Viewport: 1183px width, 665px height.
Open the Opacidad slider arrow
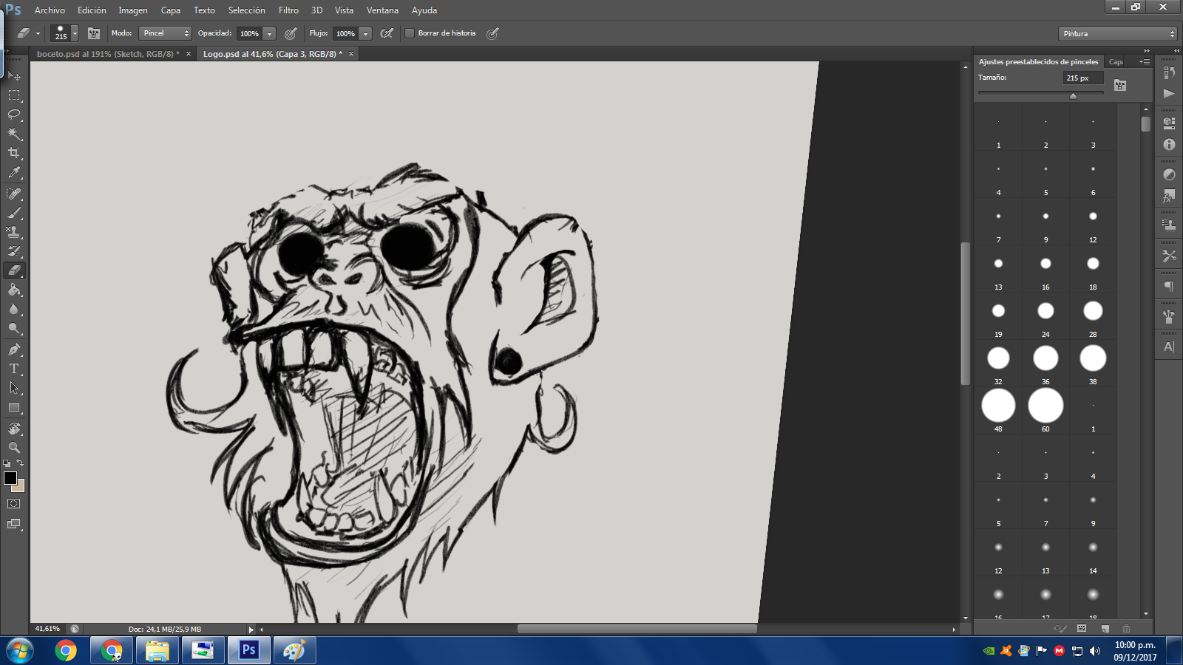point(270,33)
